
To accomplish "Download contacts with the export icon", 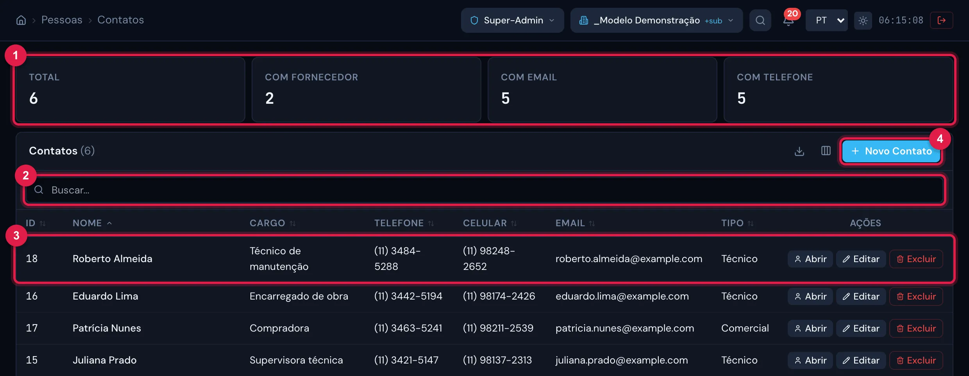I will click(799, 151).
